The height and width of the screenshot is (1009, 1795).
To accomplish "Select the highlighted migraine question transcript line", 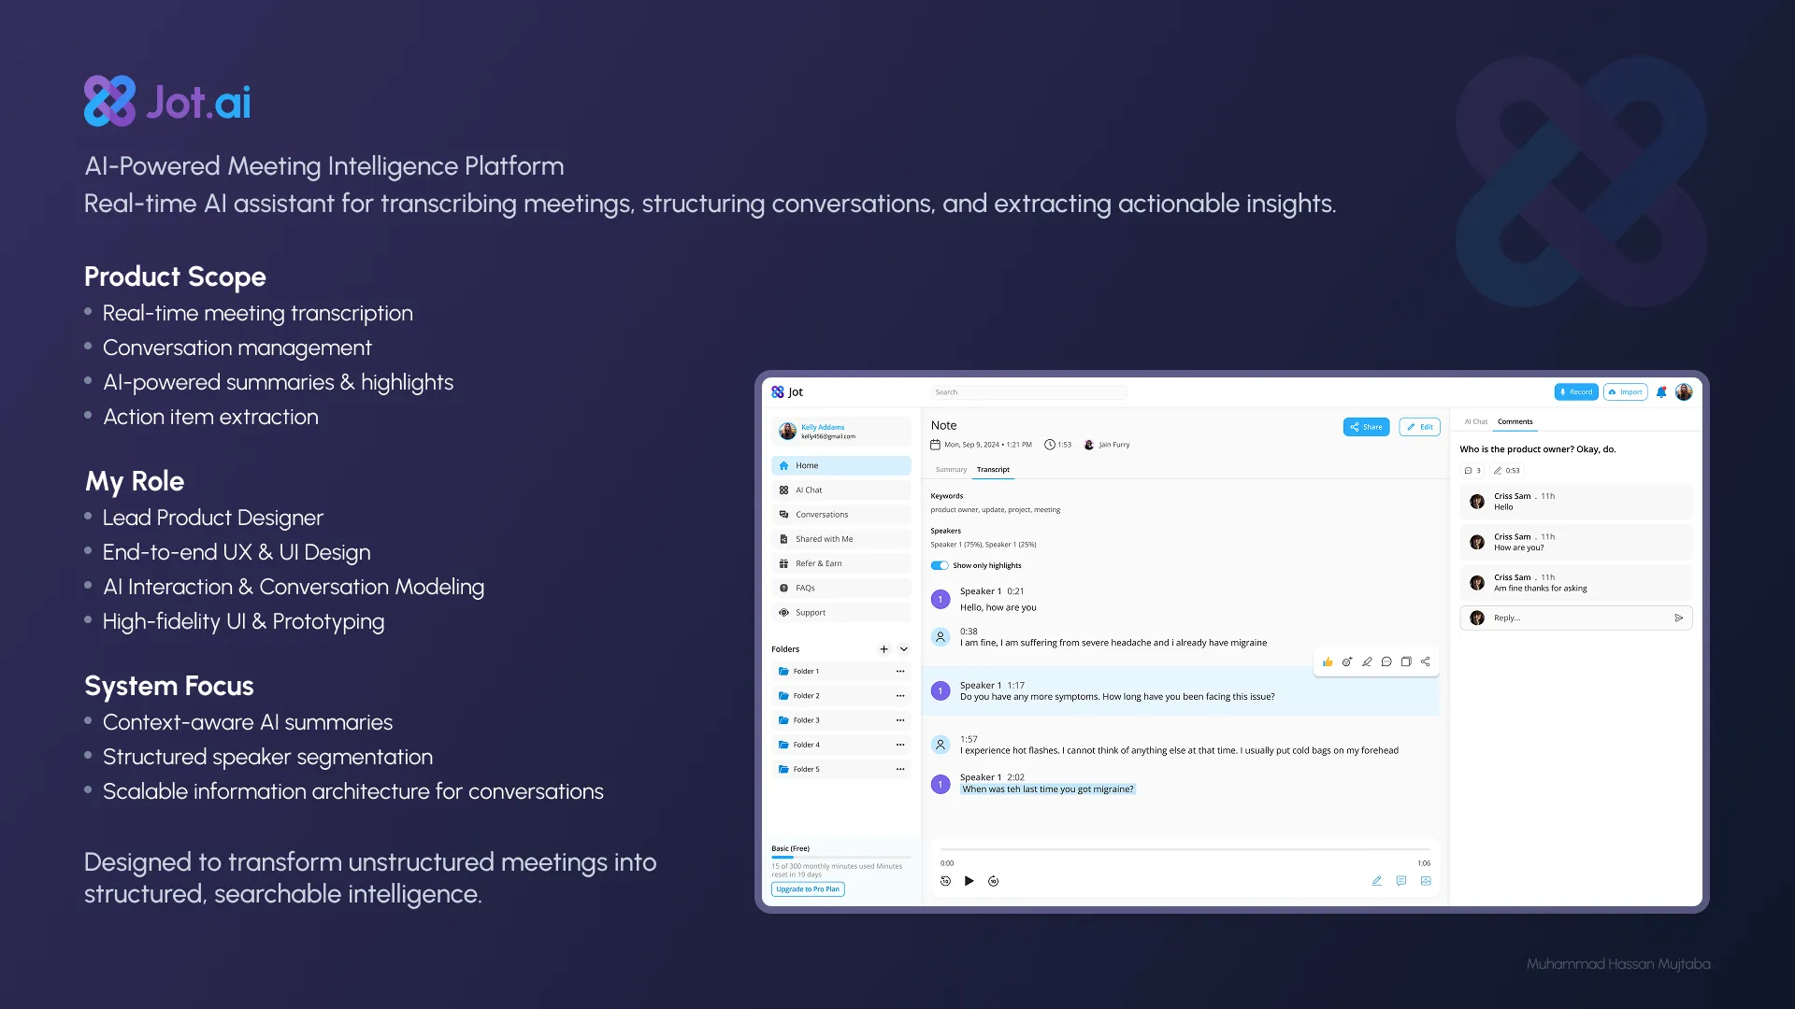I will coord(1048,789).
